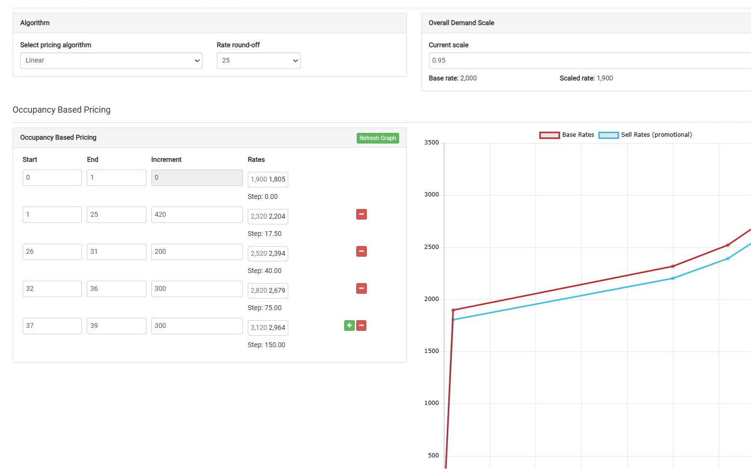Remove the 1–25 occupancy row

click(x=361, y=214)
